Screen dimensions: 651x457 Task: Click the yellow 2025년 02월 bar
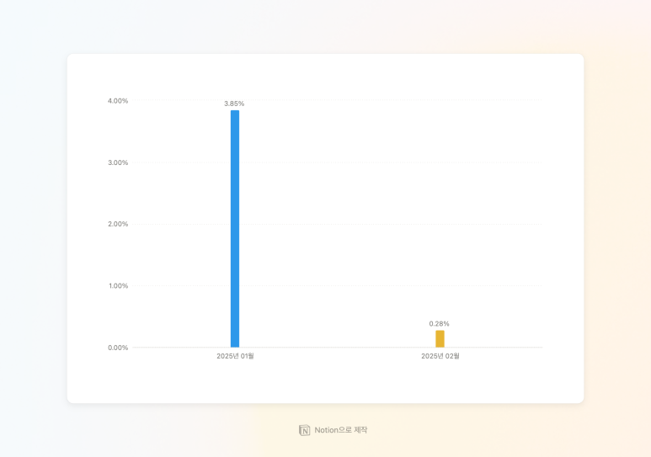tap(440, 339)
